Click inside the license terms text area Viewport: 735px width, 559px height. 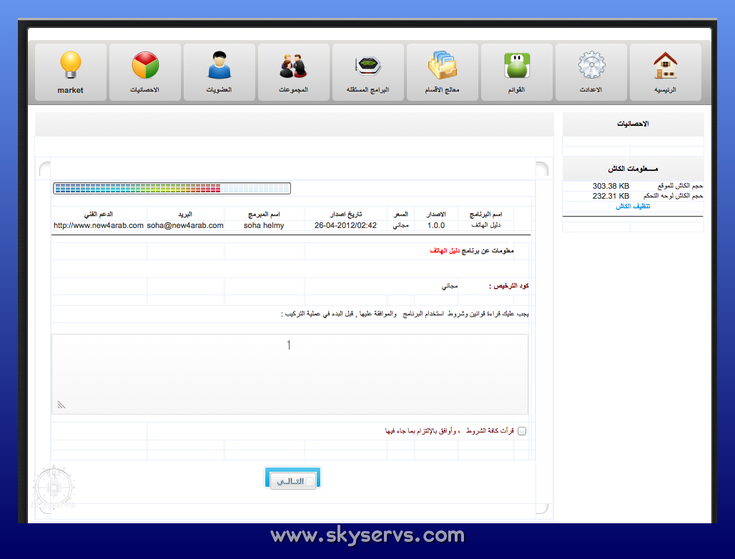click(x=290, y=373)
